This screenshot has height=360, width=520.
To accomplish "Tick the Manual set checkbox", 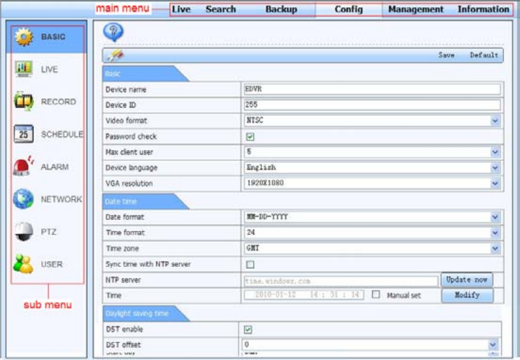I will point(376,294).
